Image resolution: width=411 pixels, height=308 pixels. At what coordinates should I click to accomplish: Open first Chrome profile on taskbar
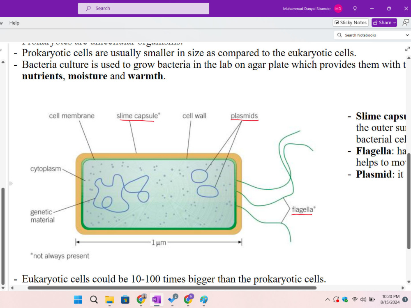pos(141,299)
